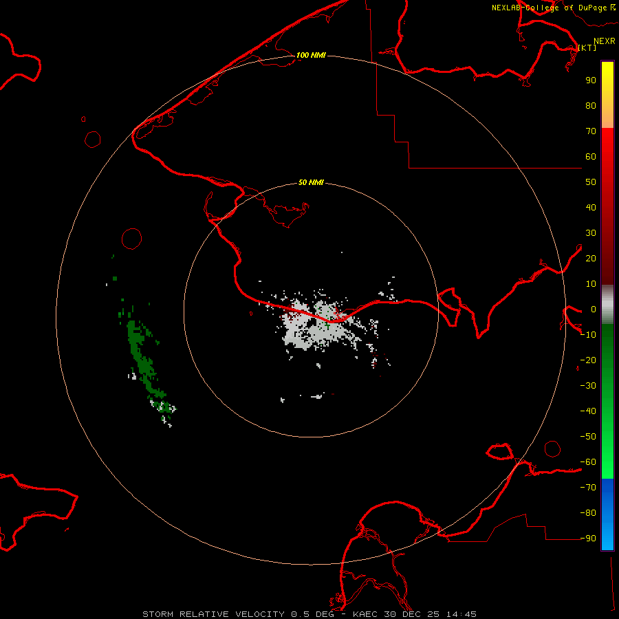Click the 20 value on the velocity scale
The height and width of the screenshot is (619, 619).
pyautogui.click(x=591, y=258)
